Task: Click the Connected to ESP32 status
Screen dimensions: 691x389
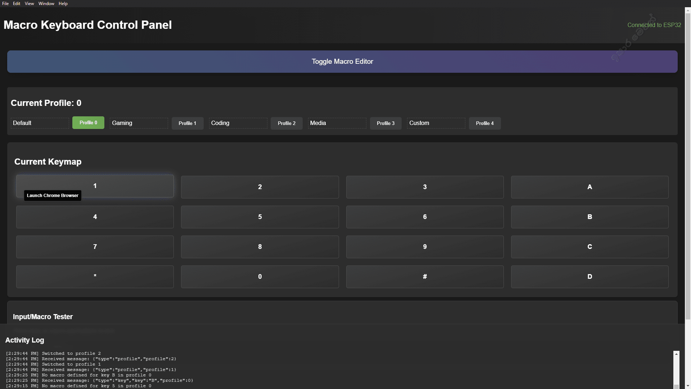Action: [654, 25]
